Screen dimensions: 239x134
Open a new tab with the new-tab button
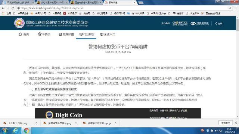click(141, 3)
